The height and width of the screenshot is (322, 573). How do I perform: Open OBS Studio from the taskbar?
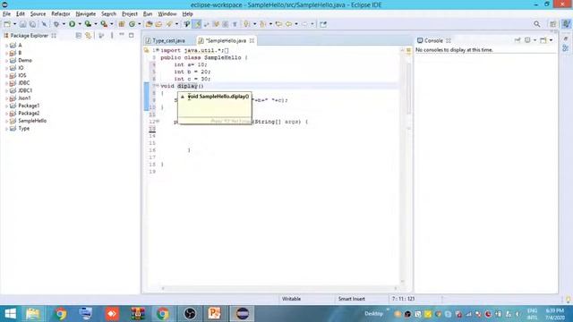(190, 314)
